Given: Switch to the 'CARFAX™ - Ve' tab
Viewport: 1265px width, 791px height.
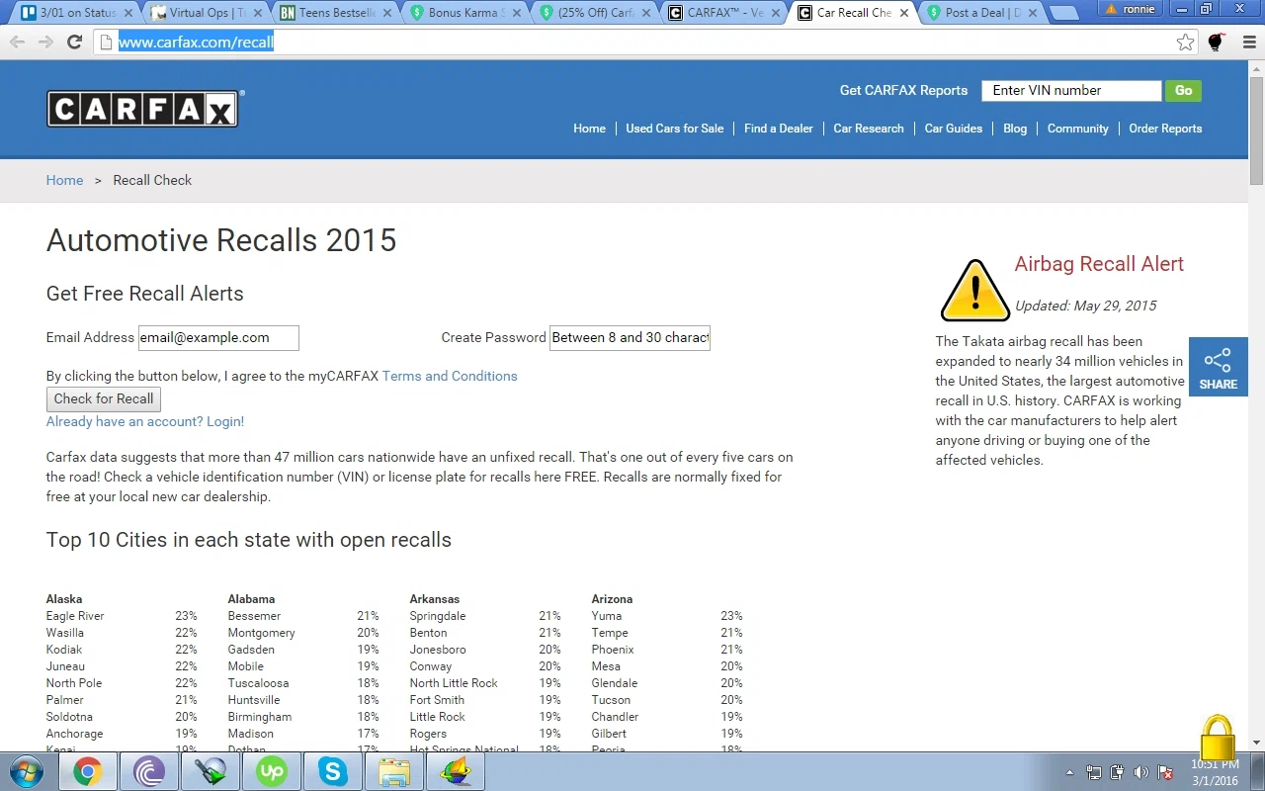Looking at the screenshot, I should click(x=724, y=13).
